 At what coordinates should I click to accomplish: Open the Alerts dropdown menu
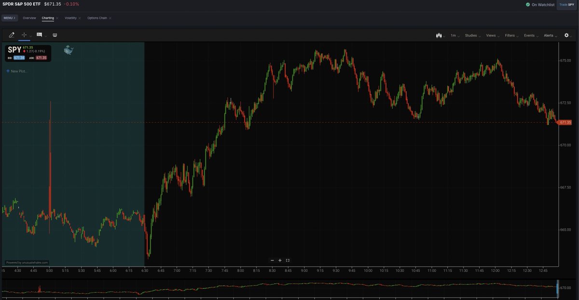(x=550, y=35)
